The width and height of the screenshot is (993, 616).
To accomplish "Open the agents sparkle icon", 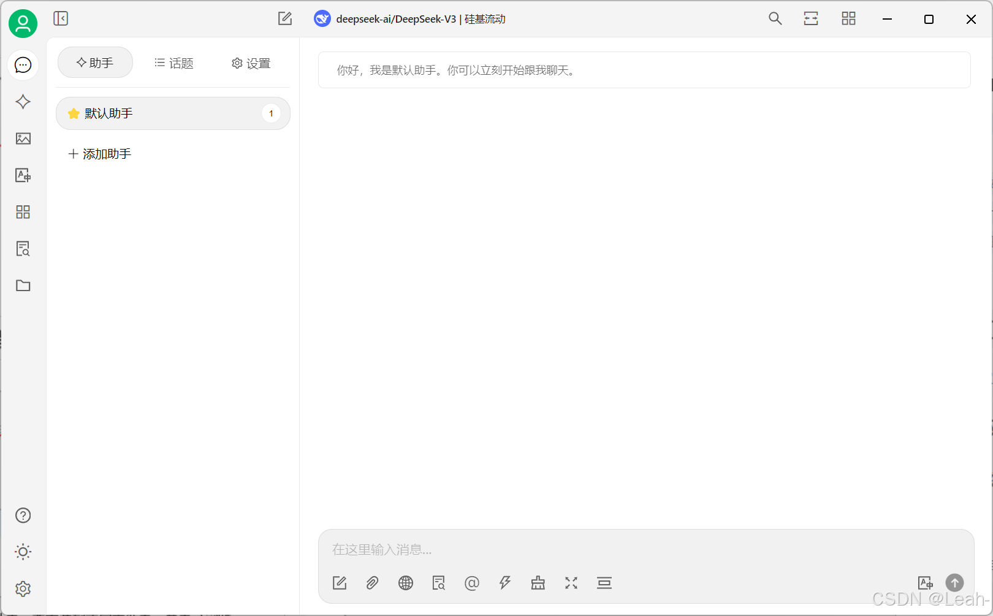I will (23, 102).
